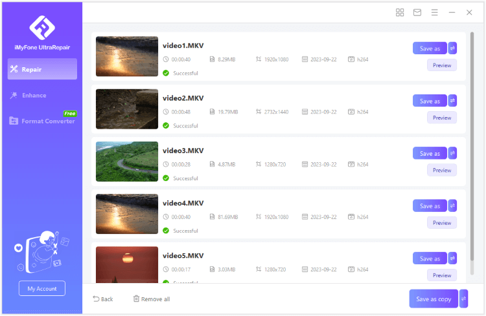Click Save as for video5.MKV
The height and width of the screenshot is (316, 486).
point(430,258)
